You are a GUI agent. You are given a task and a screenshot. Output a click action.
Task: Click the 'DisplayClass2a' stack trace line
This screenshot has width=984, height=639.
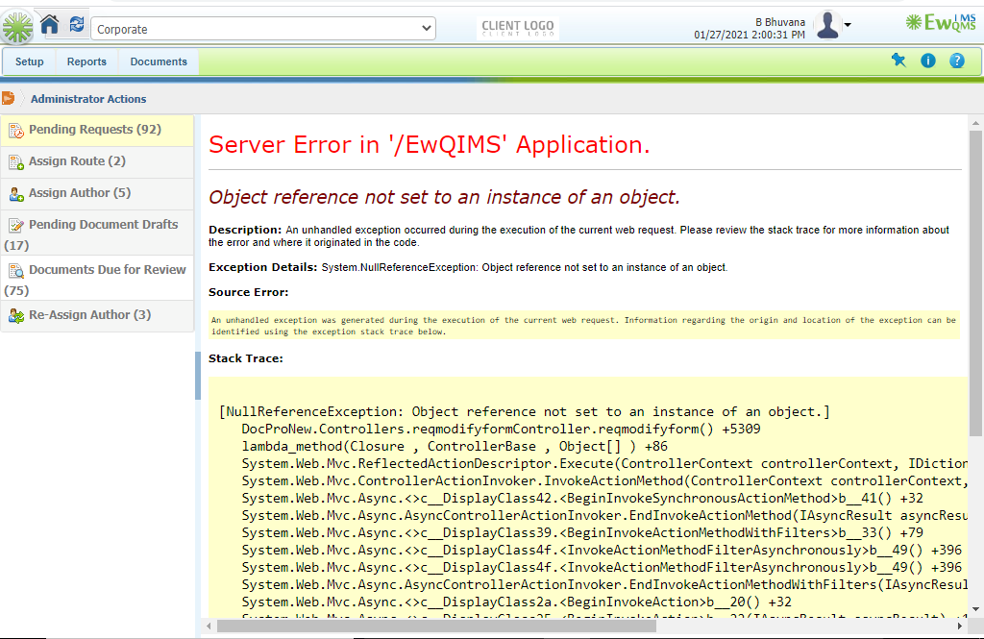pos(516,602)
